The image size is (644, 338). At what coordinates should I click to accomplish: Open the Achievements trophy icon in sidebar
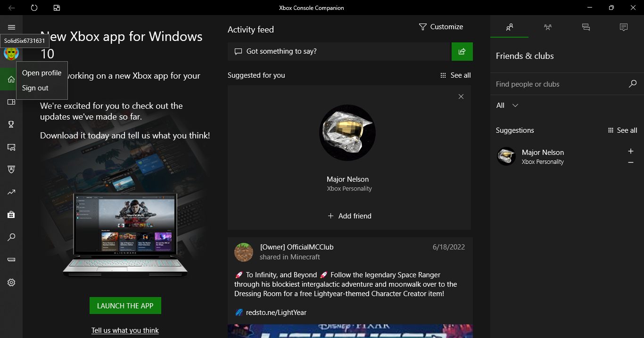(x=11, y=124)
